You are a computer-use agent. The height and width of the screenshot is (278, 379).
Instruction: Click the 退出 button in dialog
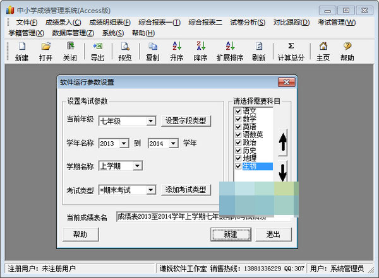pos(273,234)
